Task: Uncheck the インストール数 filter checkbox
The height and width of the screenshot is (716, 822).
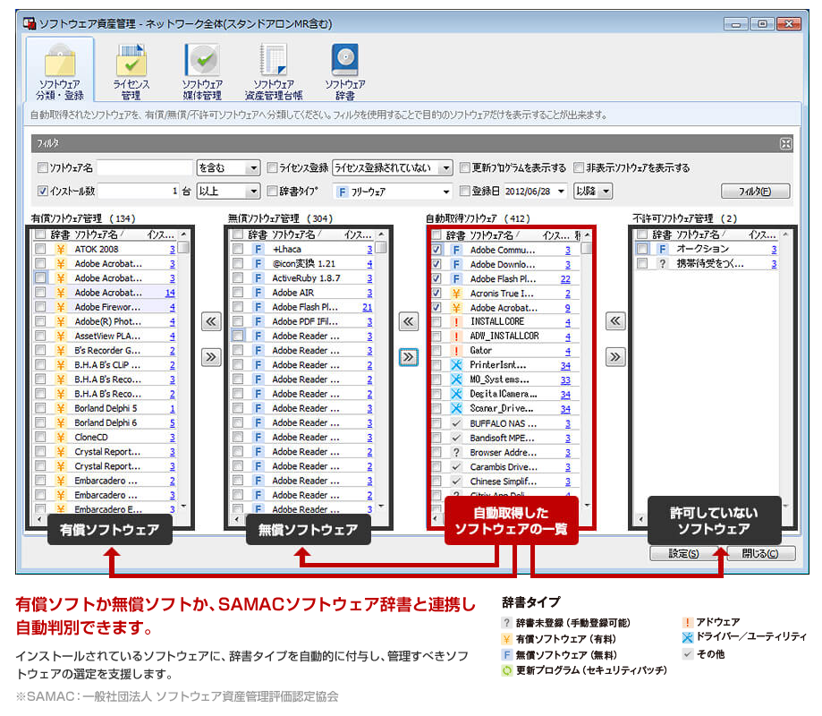Action: click(x=42, y=191)
